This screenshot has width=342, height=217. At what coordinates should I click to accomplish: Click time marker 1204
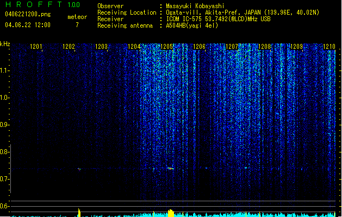coord(134,47)
